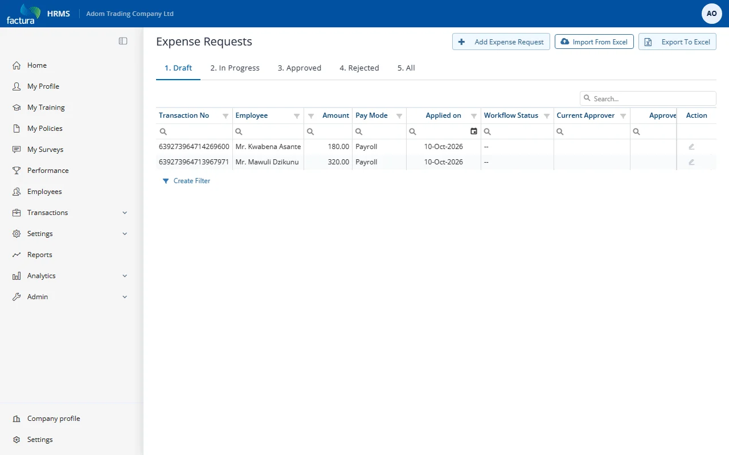
Task: Select transaction 639273964714269600 cell
Action: pyautogui.click(x=194, y=147)
